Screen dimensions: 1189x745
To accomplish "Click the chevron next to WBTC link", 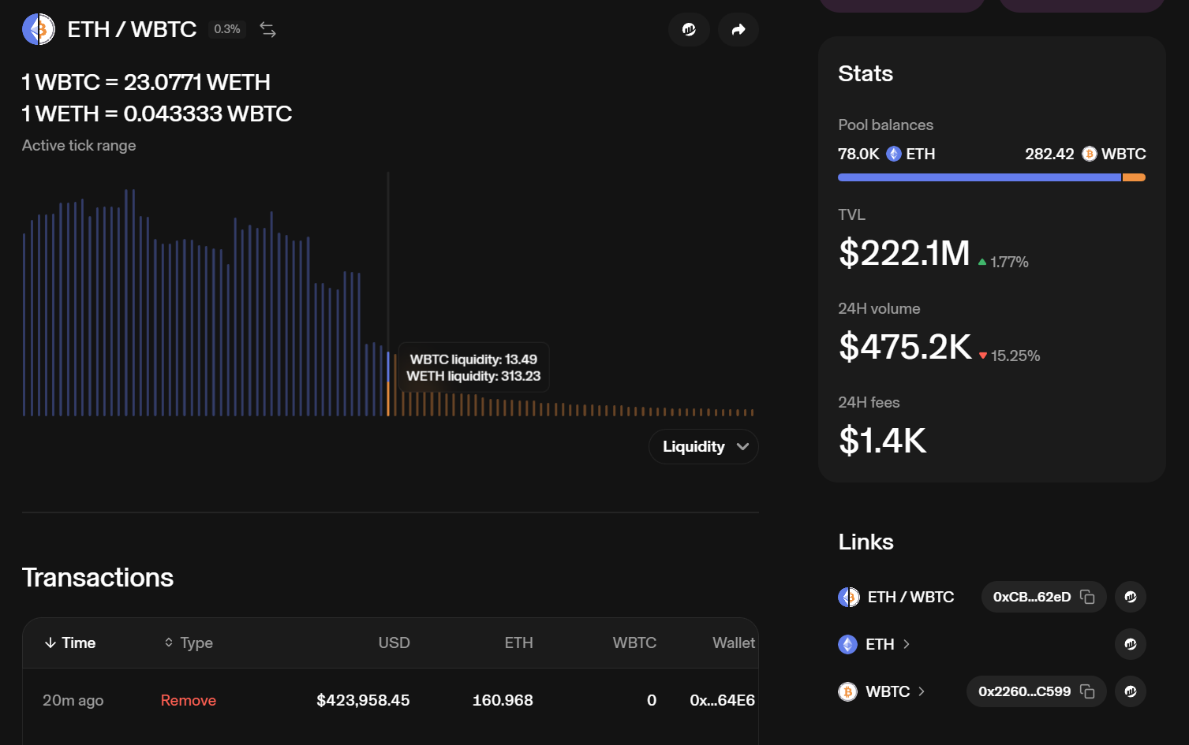I will coord(922,691).
